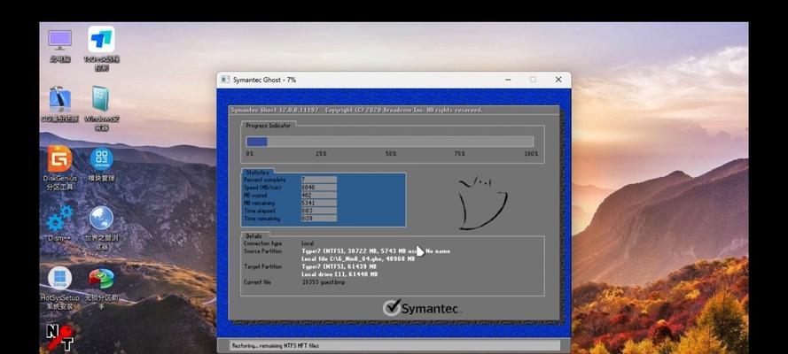
Task: Open the Windows installer desktop icon
Action: tap(102, 100)
